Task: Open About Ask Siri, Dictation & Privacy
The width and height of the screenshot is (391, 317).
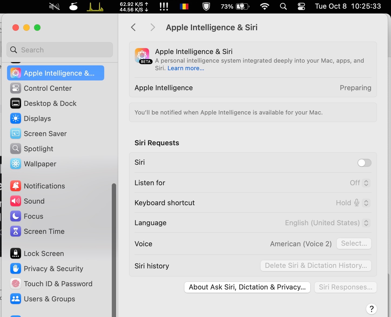Action: pos(247,287)
